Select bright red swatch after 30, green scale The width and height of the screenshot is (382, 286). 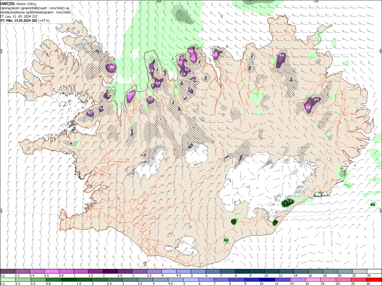374,280
